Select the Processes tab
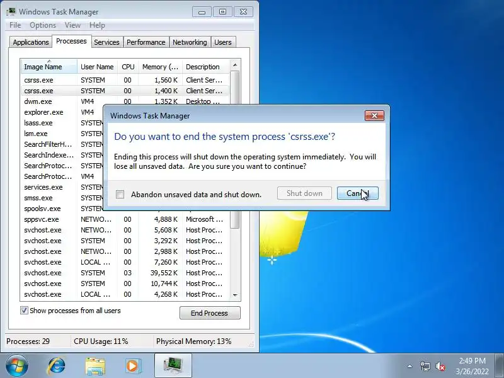Screen dimensions: 504x378 point(71,41)
